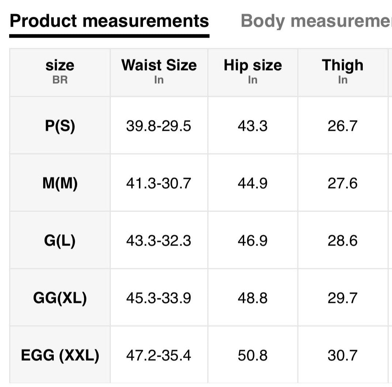Select the 46.9 hip size cell
392x387 pixels.
coord(253,240)
